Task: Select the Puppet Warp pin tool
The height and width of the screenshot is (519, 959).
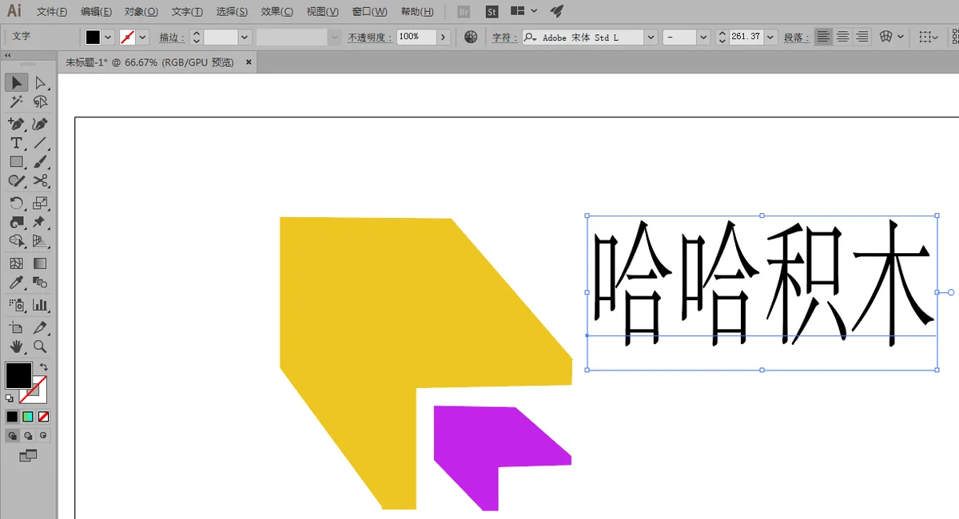Action: coord(40,222)
